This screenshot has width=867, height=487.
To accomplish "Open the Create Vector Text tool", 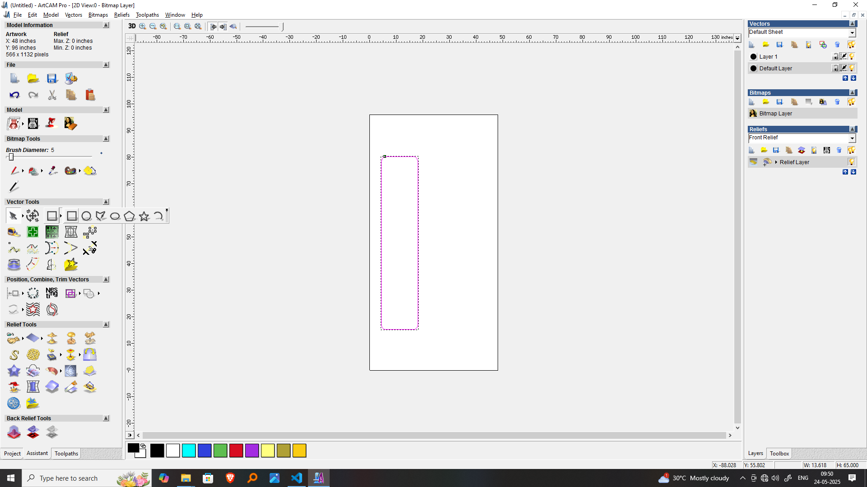I will tap(52, 232).
